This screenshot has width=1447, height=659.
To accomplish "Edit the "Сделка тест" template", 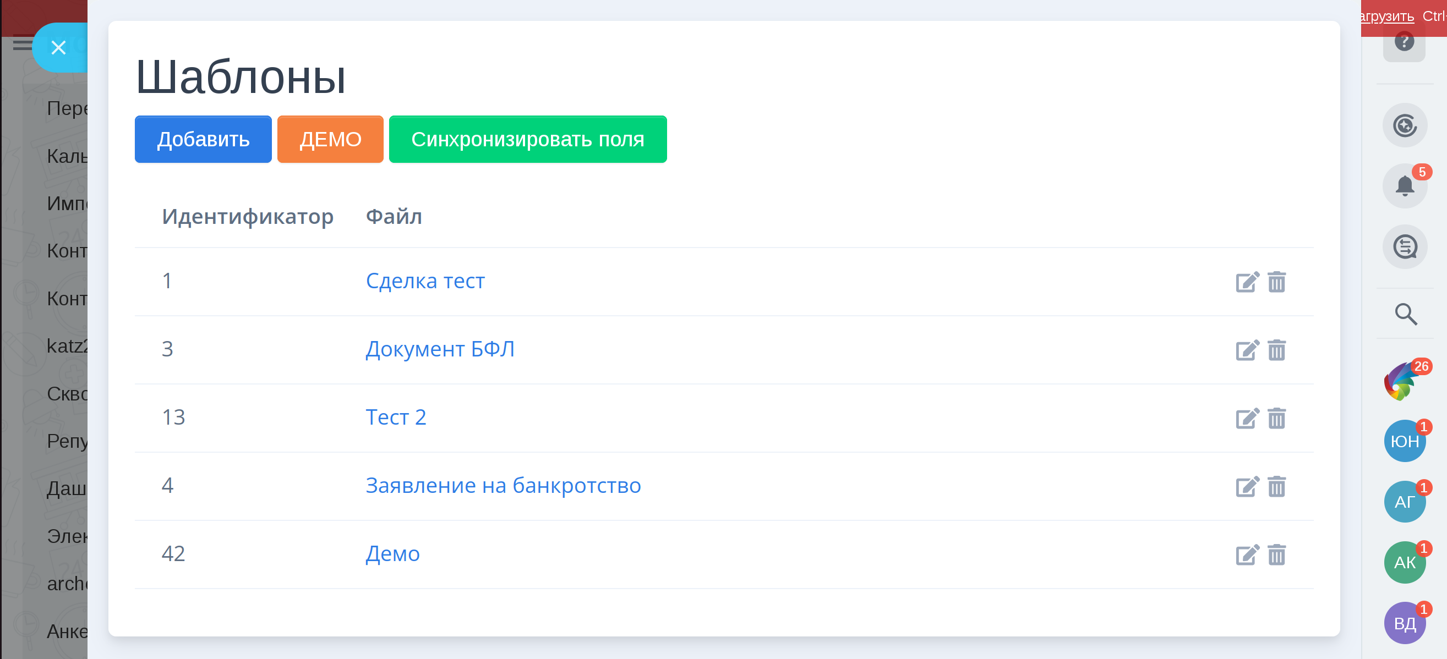I will click(x=1247, y=282).
